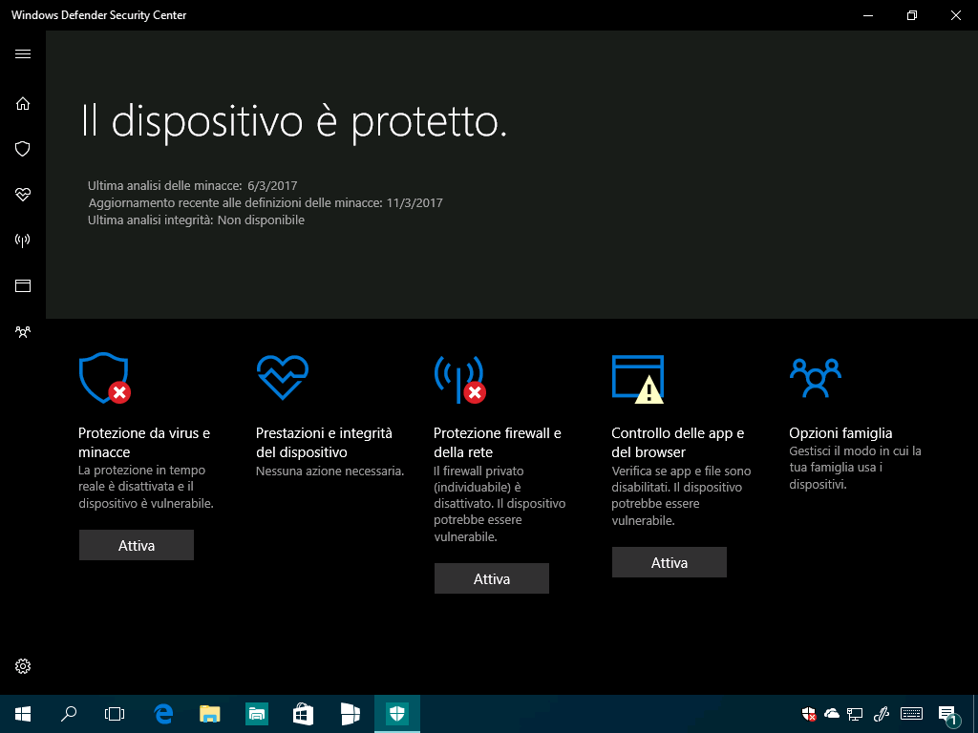Activate app and browser control Attiva

pos(670,563)
